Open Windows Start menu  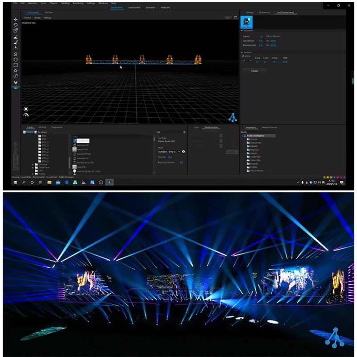pos(15,183)
